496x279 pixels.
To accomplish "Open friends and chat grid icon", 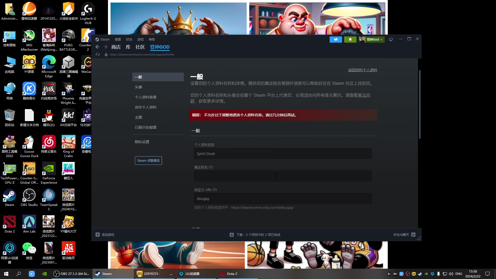I will (x=413, y=235).
